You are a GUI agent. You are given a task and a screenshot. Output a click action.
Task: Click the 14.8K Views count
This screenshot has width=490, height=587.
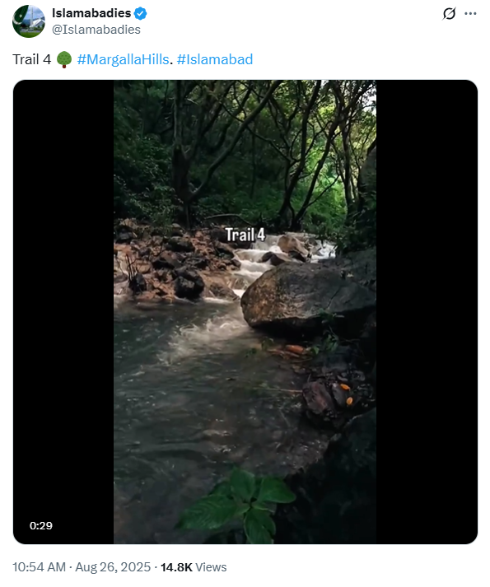tap(194, 567)
